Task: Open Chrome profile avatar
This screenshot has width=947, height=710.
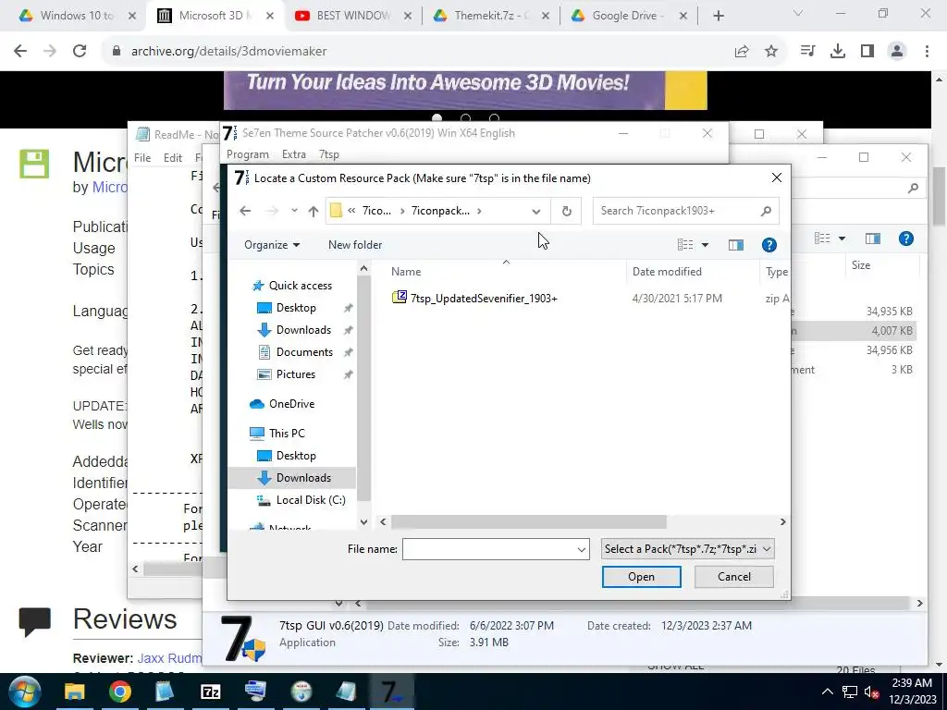Action: (897, 52)
